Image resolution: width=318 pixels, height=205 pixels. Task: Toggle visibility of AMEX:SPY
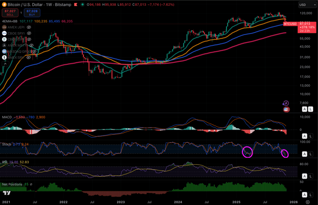[29, 57]
